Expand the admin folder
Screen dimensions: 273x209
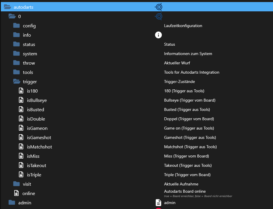tap(12, 203)
